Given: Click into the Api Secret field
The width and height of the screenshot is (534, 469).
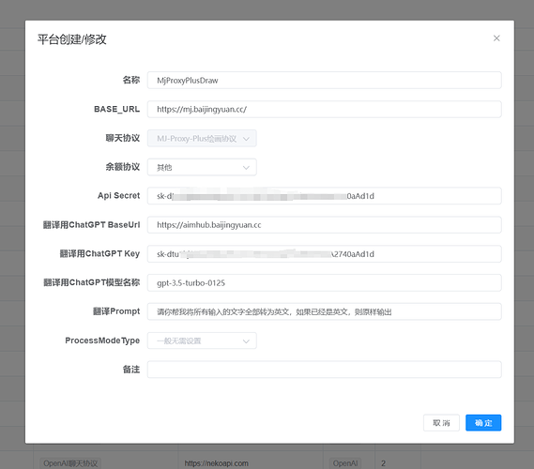Looking at the screenshot, I should 324,196.
